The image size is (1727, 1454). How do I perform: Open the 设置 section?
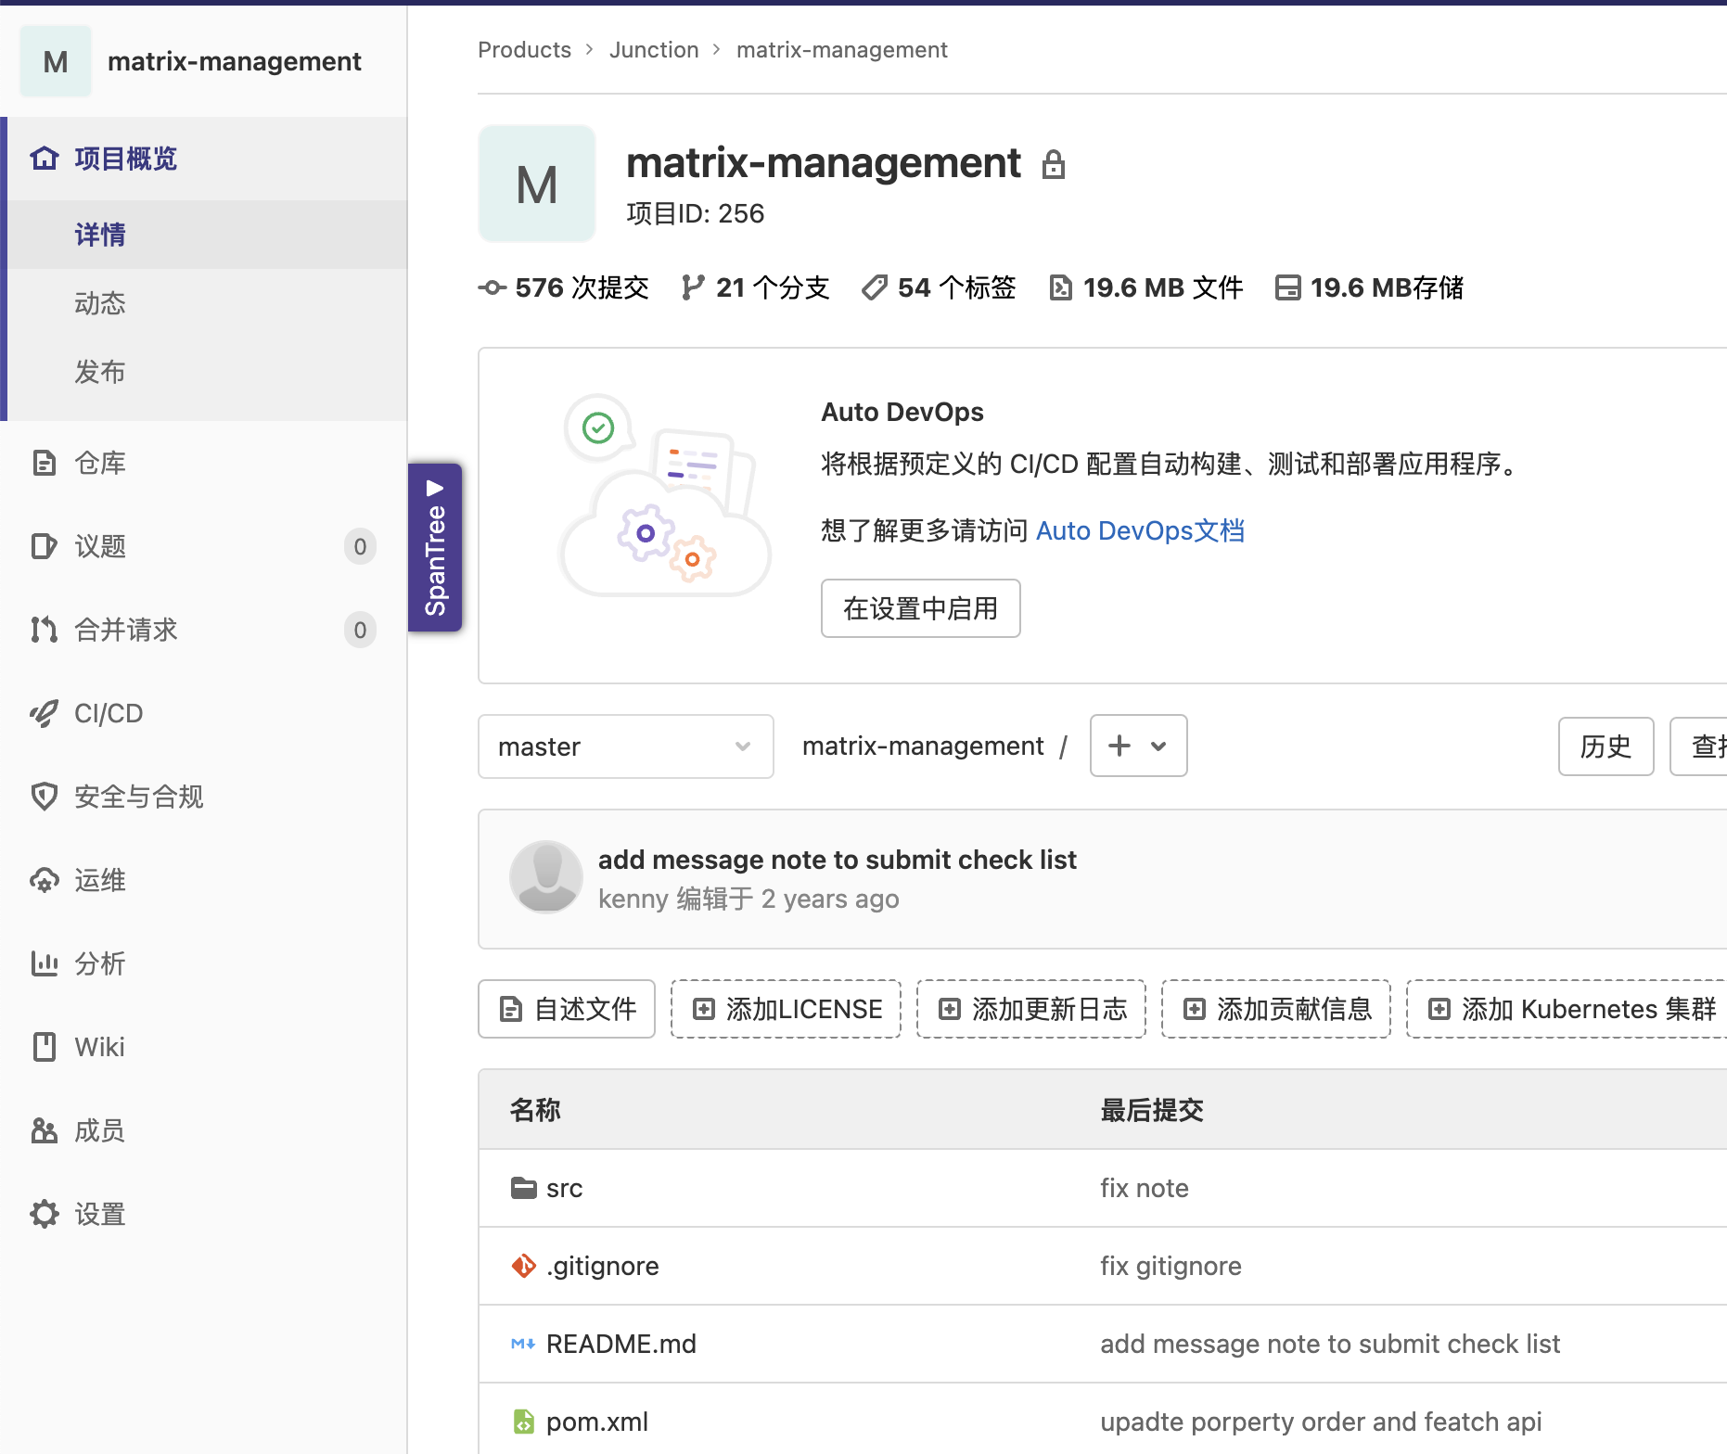click(99, 1214)
